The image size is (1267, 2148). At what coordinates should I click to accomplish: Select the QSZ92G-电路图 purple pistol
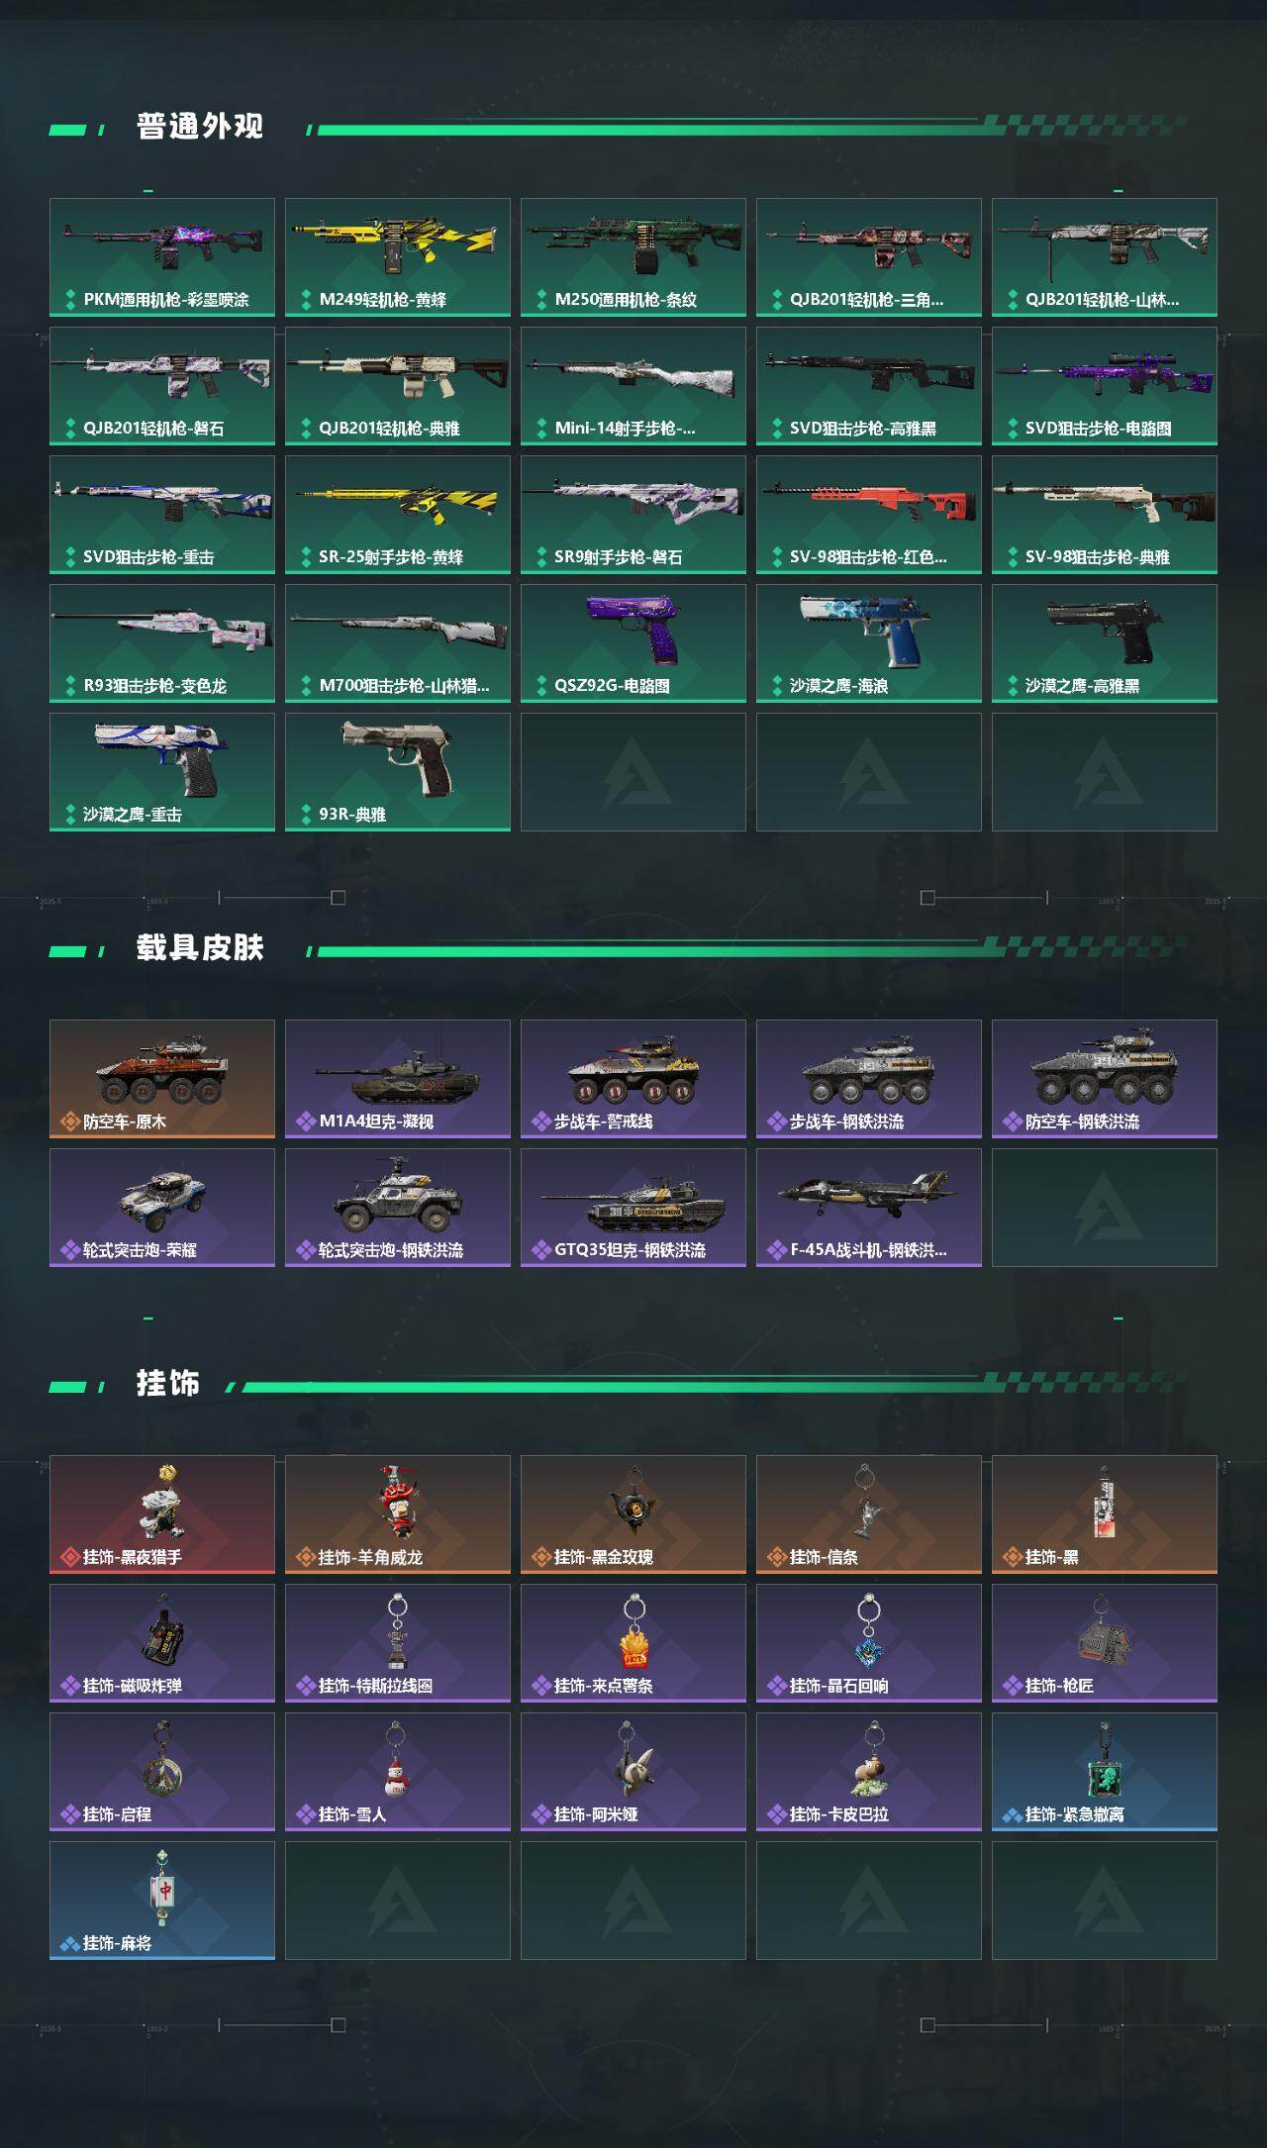[x=633, y=643]
